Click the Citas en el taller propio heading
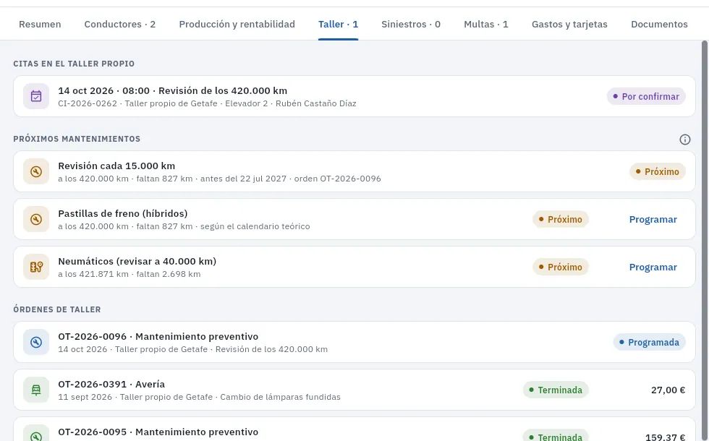This screenshot has width=709, height=441. [74, 64]
